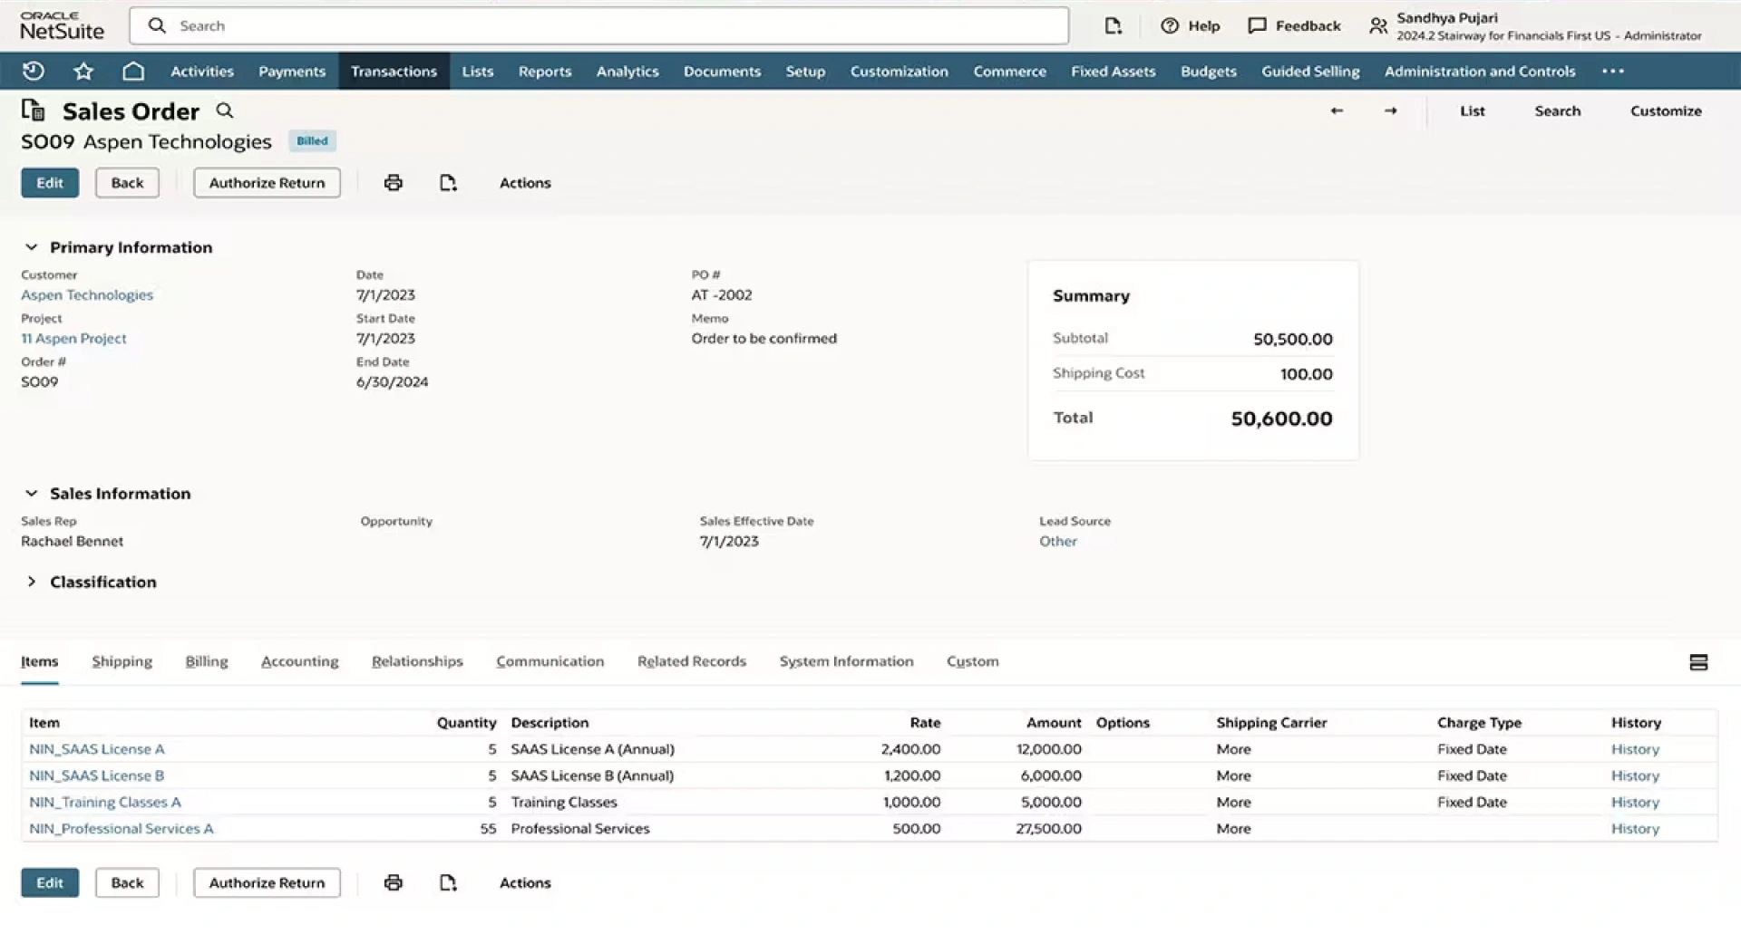View History for NIN_Training Classes A row

point(1635,803)
